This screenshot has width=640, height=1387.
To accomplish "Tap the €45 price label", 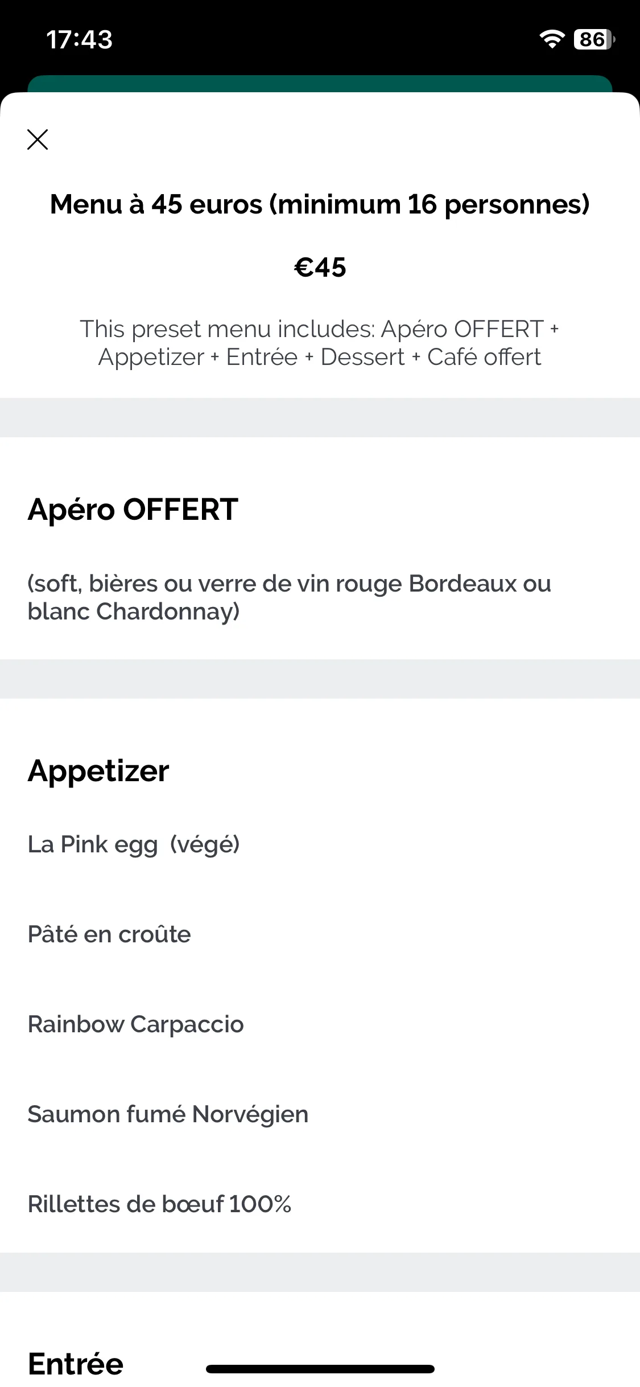I will [x=320, y=267].
